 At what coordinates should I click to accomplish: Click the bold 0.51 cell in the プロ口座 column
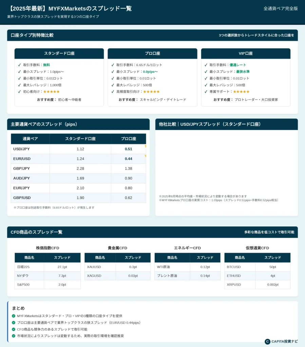[x=129, y=149]
